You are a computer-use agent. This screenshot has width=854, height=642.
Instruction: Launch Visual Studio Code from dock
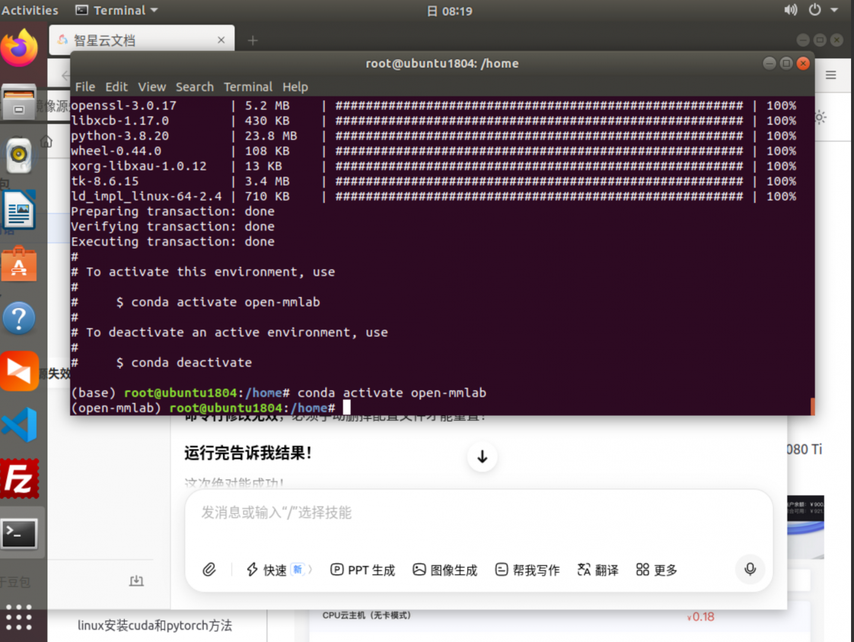[19, 425]
